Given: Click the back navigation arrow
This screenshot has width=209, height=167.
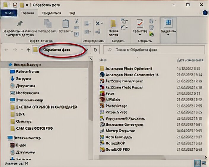Looking at the screenshot, I should tap(6, 50).
